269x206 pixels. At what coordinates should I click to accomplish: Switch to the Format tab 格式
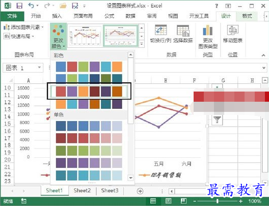click(247, 16)
